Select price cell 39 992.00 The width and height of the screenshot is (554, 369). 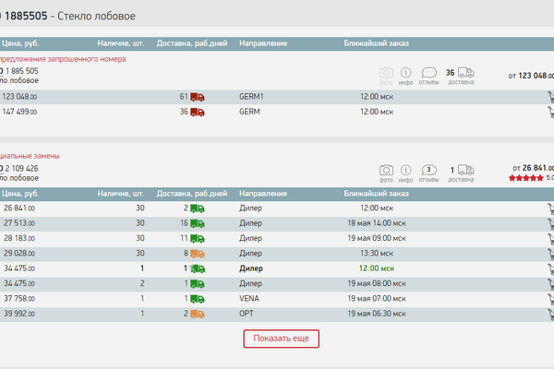pos(19,314)
